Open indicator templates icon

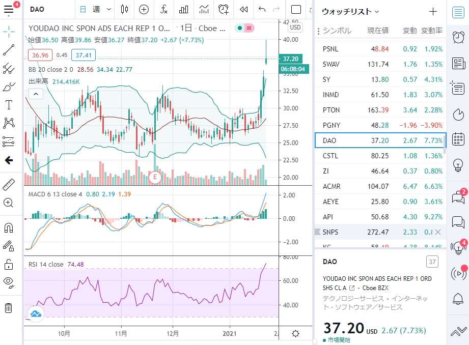[x=204, y=9]
